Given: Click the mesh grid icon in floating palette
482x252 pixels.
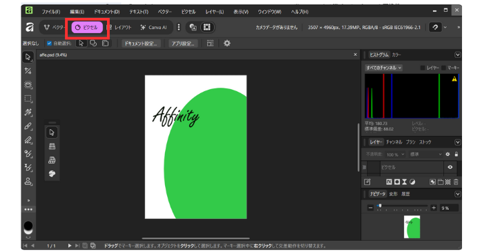Looking at the screenshot, I should pyautogui.click(x=52, y=146).
